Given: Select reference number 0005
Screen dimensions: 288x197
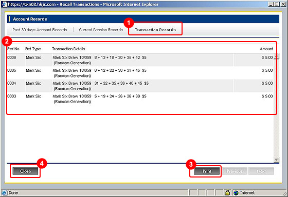Looking at the screenshot, I should tap(12, 70).
